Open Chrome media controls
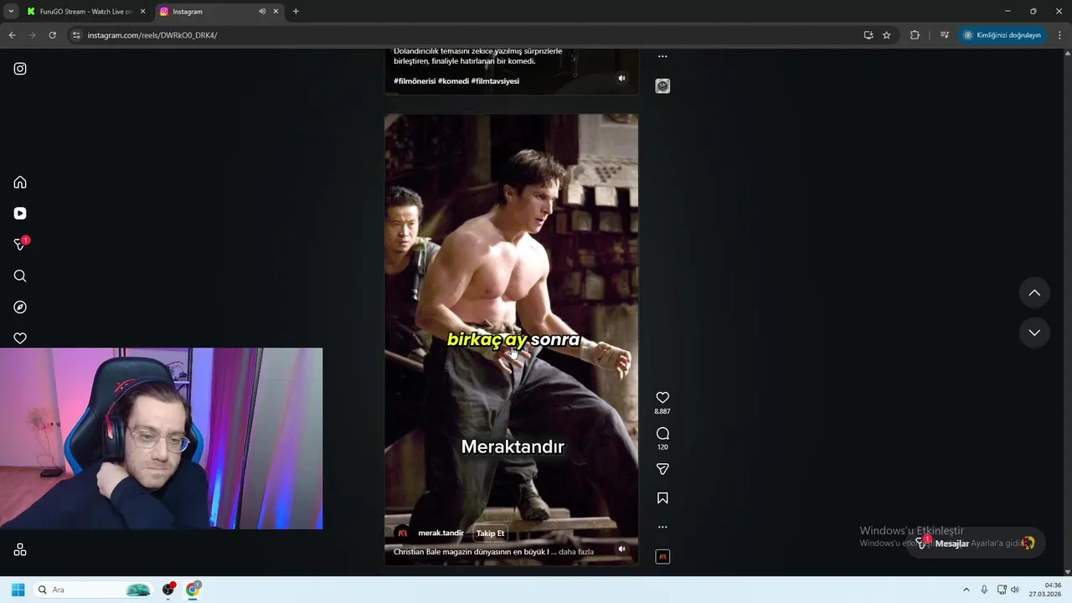 pos(945,35)
